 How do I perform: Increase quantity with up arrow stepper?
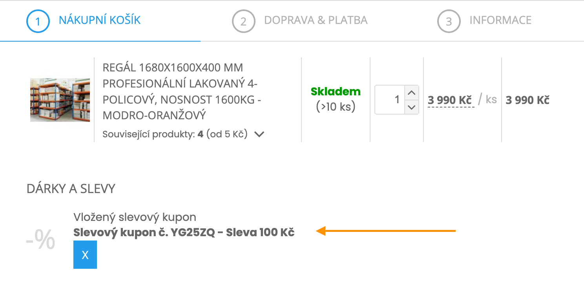(412, 92)
